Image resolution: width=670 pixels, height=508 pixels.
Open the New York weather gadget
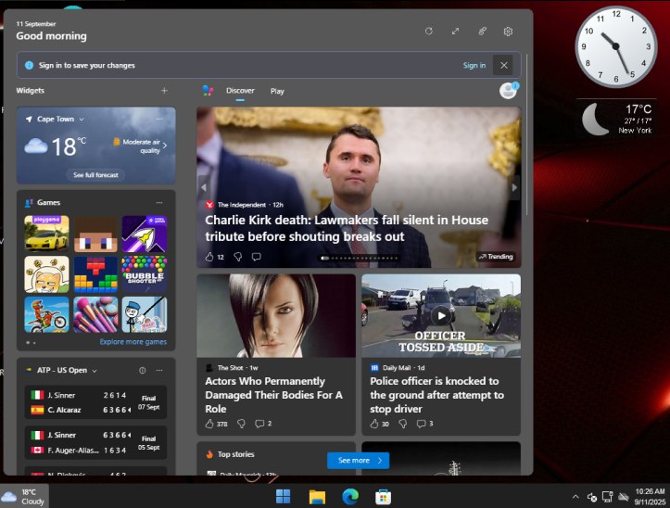pyautogui.click(x=616, y=119)
